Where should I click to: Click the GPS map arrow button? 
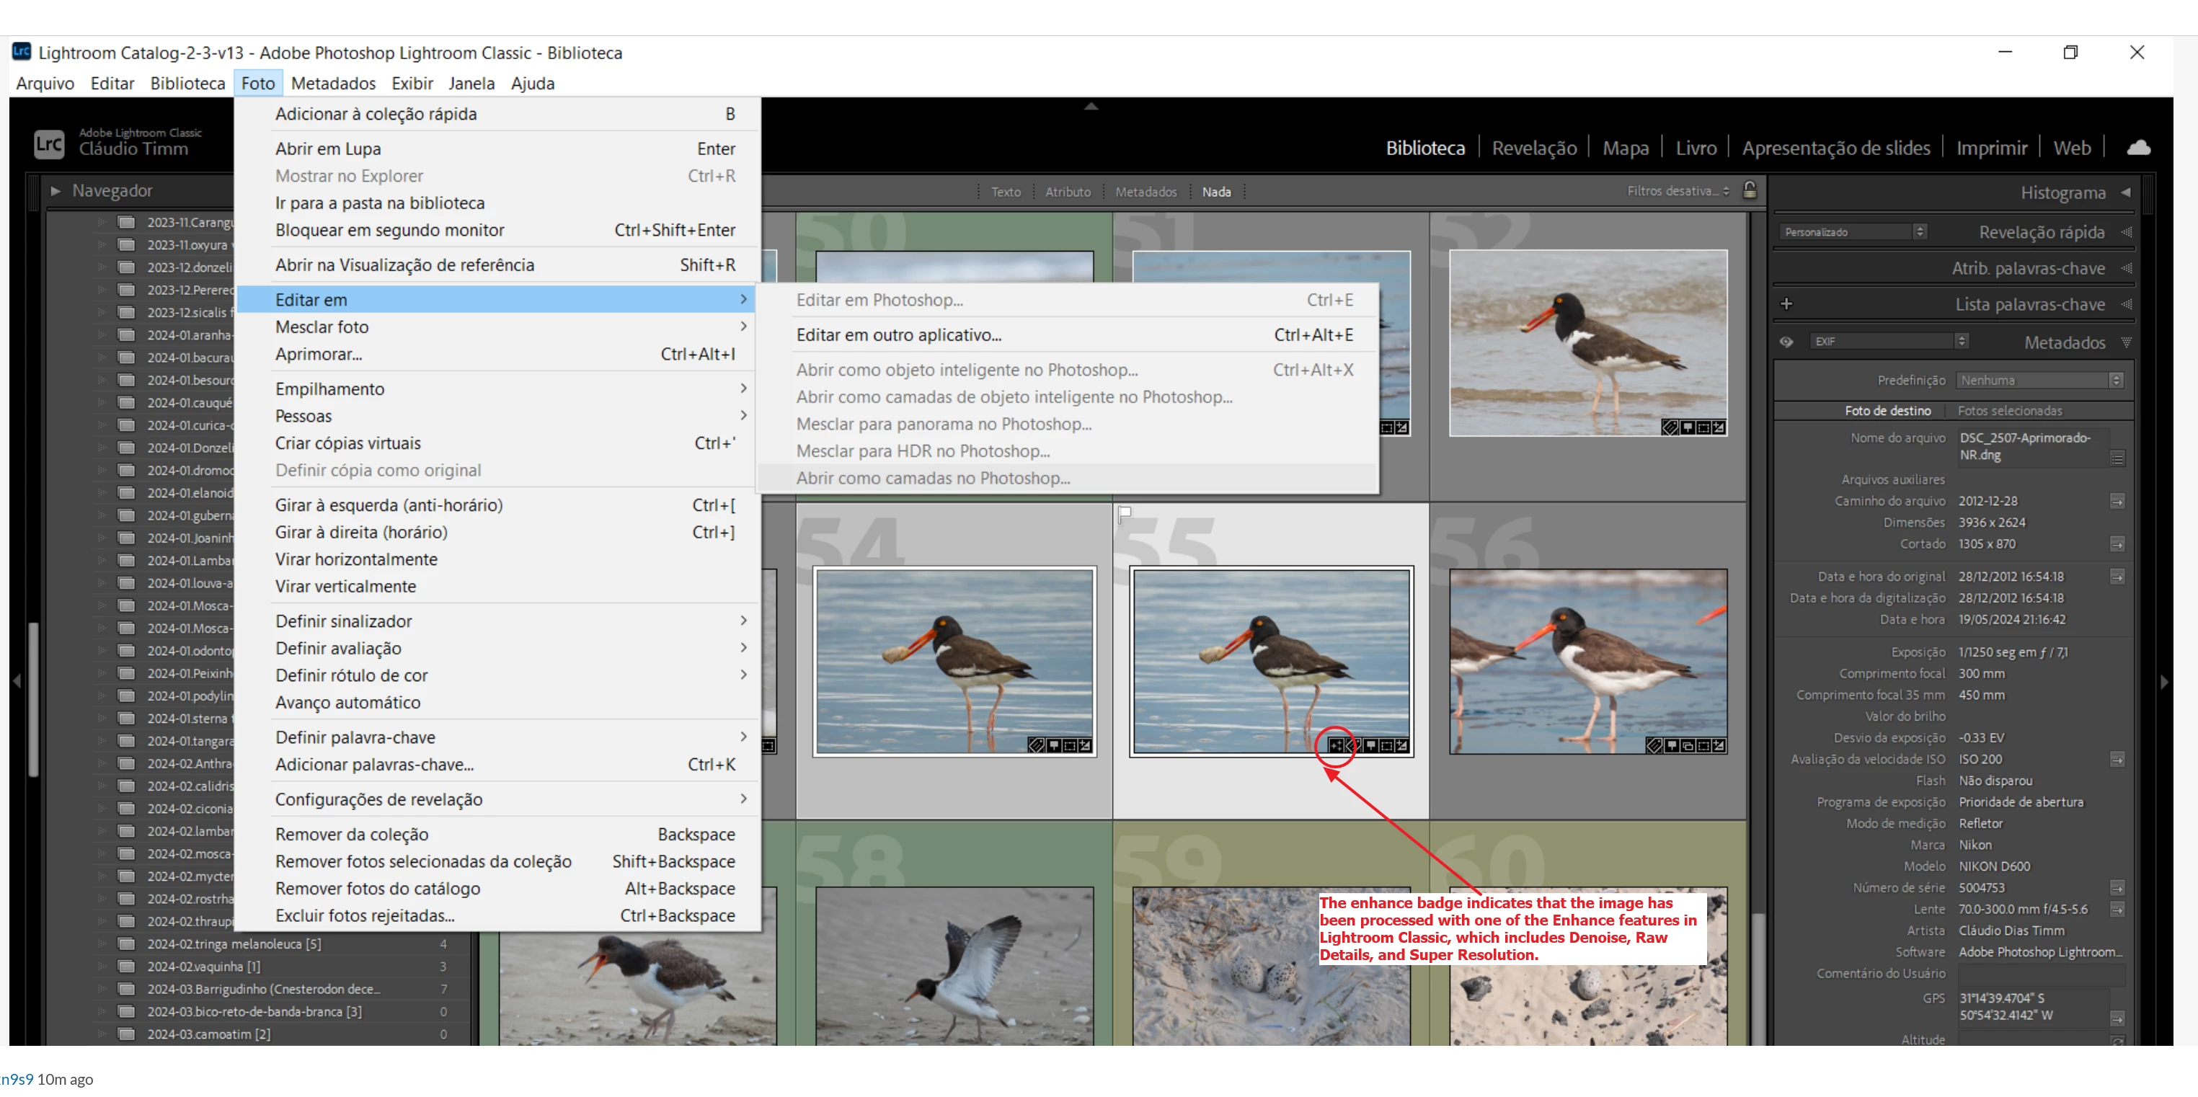point(2117,1018)
